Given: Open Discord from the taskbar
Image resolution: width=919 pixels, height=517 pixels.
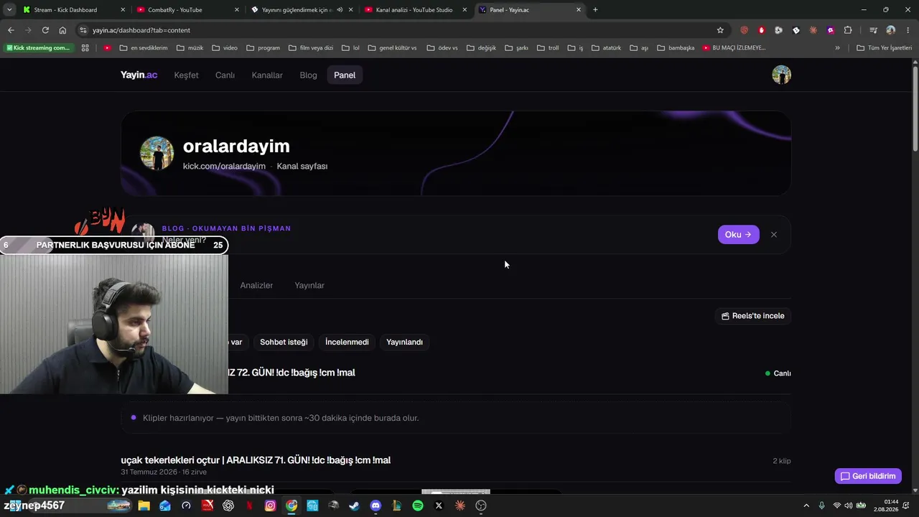Looking at the screenshot, I should pyautogui.click(x=375, y=506).
